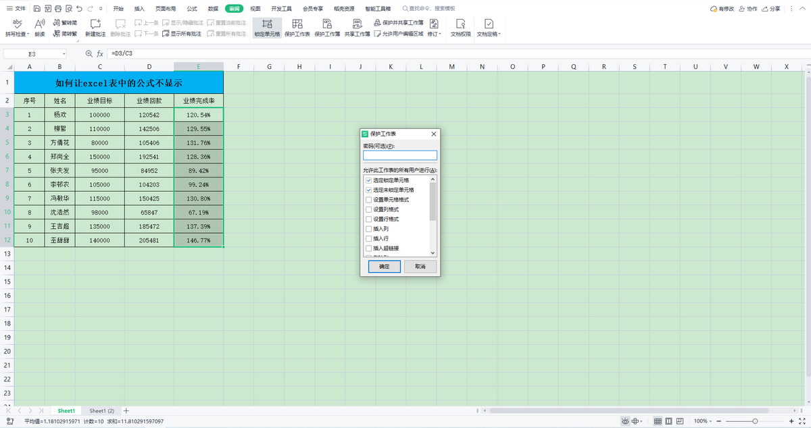Open the 文件 file menu
This screenshot has height=428, width=811.
pyautogui.click(x=16, y=9)
